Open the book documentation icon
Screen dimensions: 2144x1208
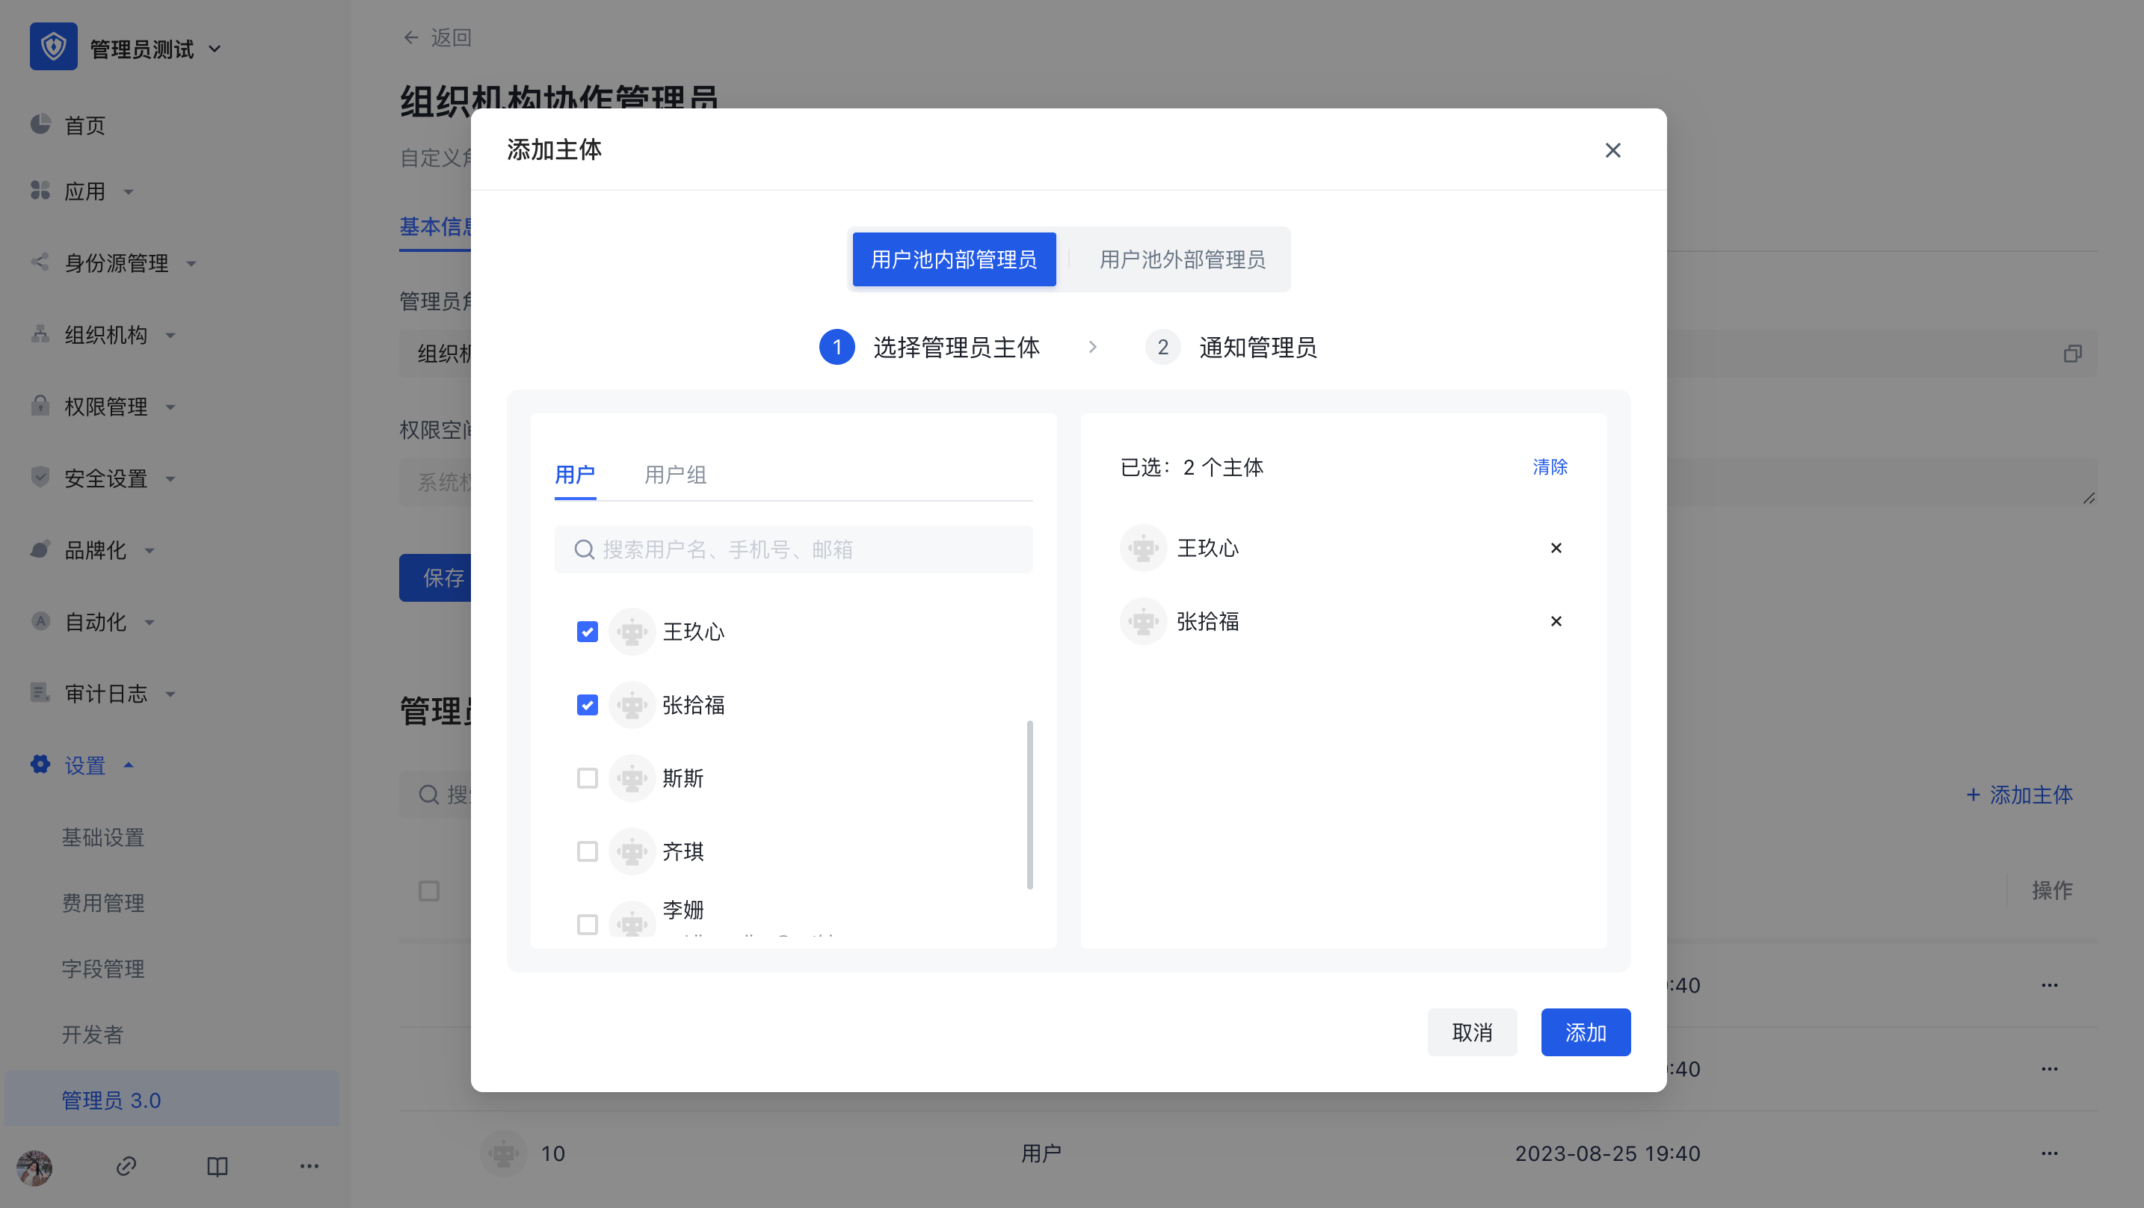218,1165
